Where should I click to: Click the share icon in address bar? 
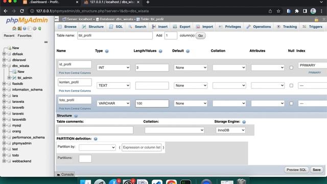(x=270, y=11)
